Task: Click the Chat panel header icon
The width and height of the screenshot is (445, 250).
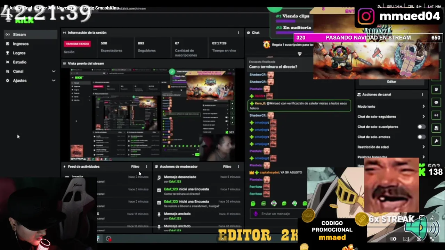Action: click(x=249, y=33)
